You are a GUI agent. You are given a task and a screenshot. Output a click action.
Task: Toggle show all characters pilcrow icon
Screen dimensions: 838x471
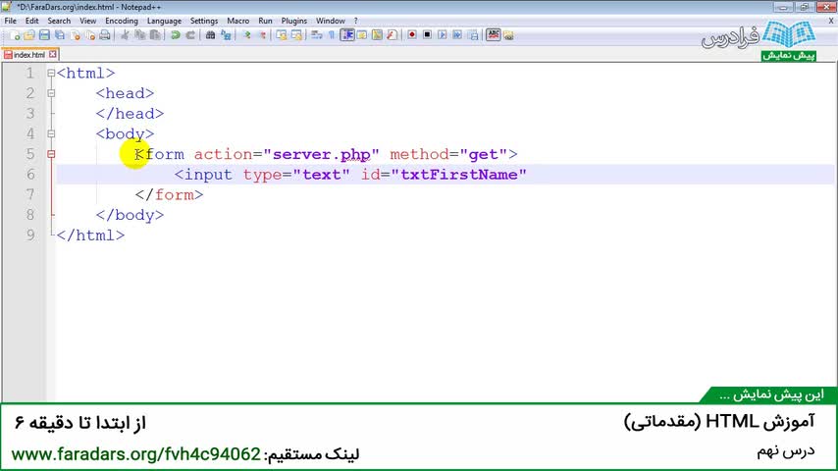pos(332,35)
